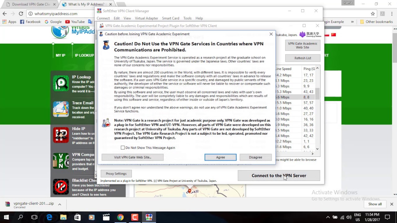Open Google bookmark
Image resolution: width=397 pixels, height=223 pixels.
(53, 22)
